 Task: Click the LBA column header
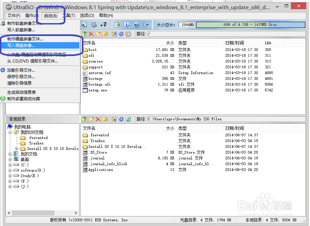[273, 43]
